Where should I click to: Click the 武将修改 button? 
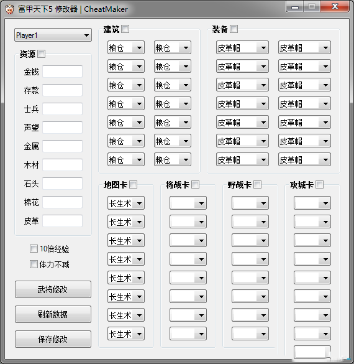pos(53,289)
